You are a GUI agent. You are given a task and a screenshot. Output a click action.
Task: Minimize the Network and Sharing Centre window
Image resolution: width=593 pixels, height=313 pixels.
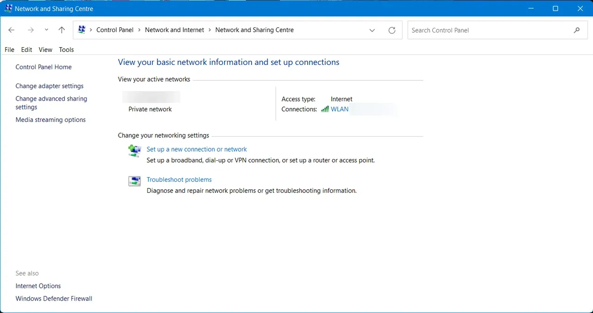point(530,8)
